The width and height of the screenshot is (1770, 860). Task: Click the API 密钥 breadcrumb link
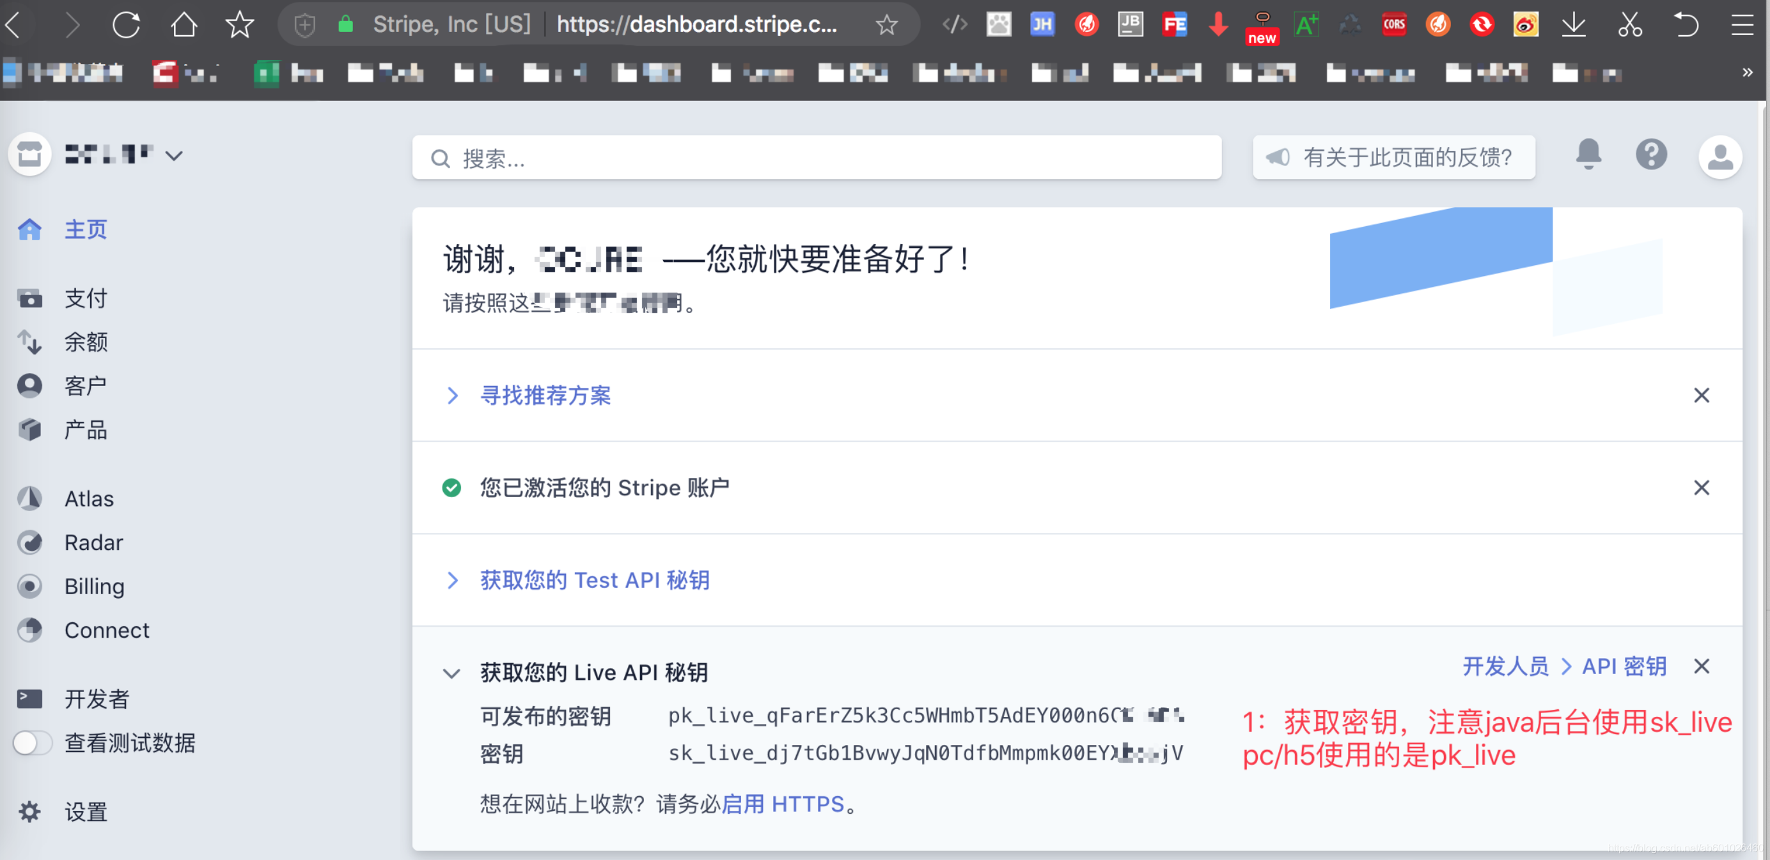[x=1624, y=666]
